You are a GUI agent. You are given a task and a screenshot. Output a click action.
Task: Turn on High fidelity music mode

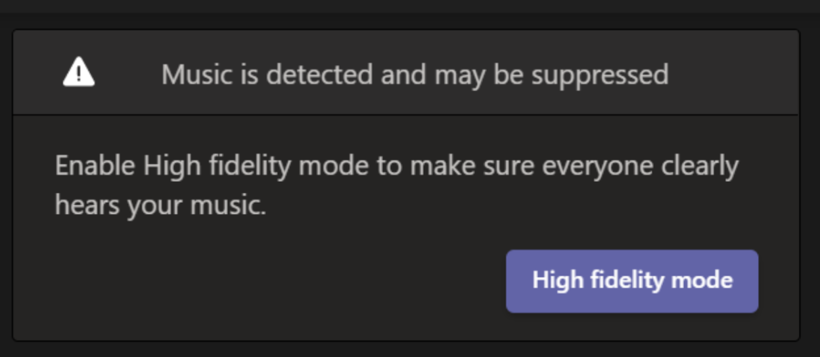(x=632, y=281)
